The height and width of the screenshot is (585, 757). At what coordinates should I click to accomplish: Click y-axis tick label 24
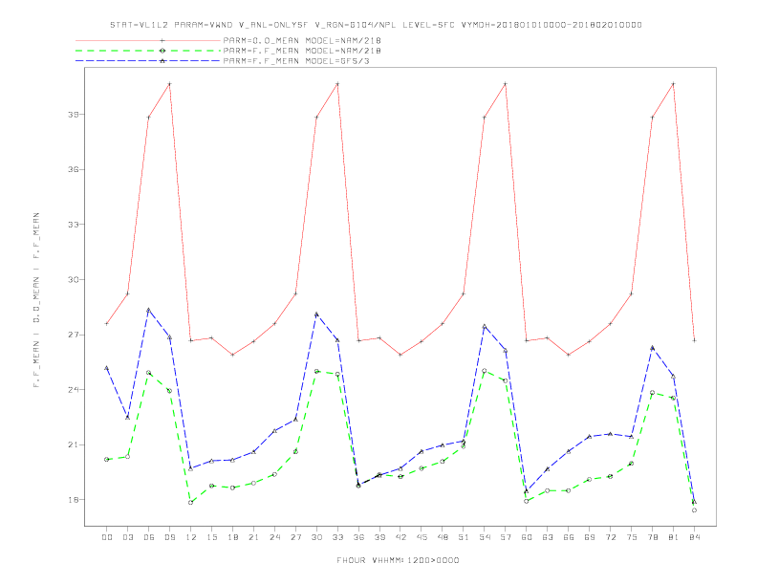pos(74,389)
